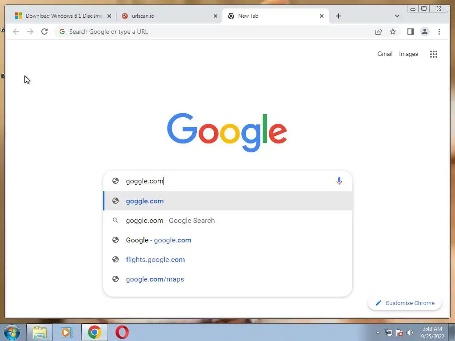
Task: Choose goggle.com - Google Search suggestion
Action: point(228,220)
